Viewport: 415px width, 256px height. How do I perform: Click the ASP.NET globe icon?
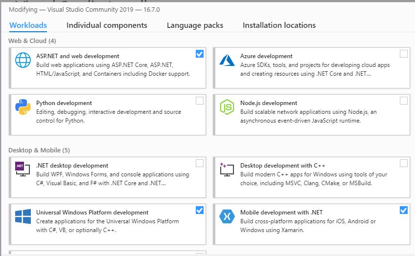[23, 60]
